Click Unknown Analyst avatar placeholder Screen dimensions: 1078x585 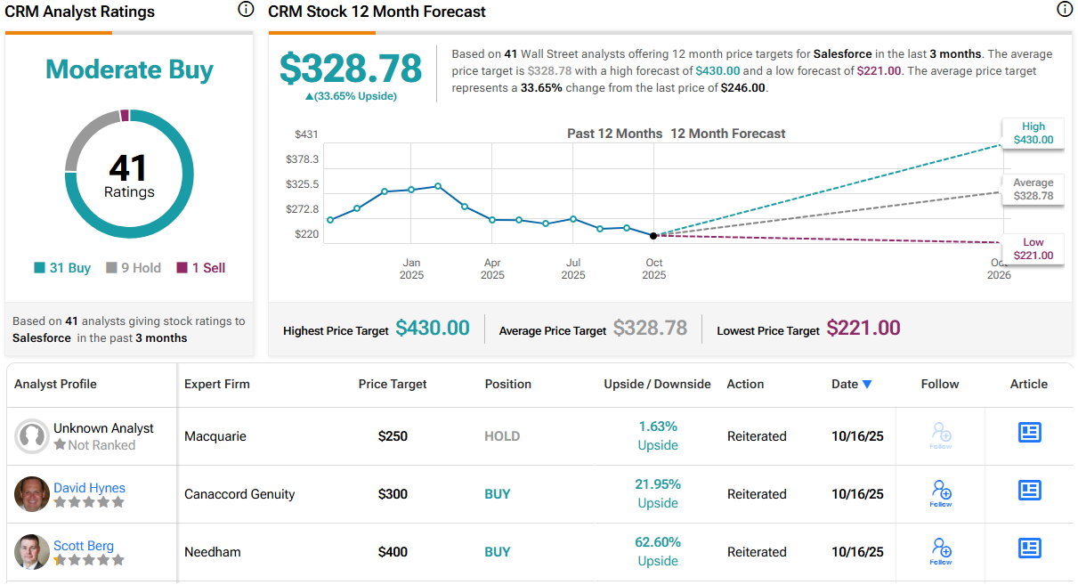pos(32,436)
